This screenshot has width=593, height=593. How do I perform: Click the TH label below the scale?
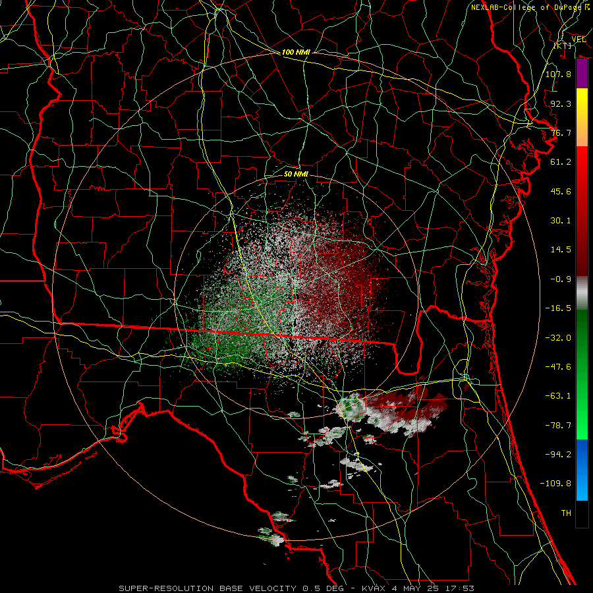(x=566, y=513)
